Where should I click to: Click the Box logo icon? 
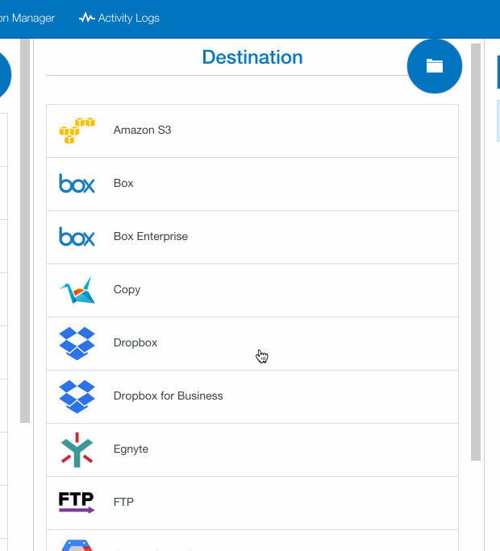click(77, 184)
